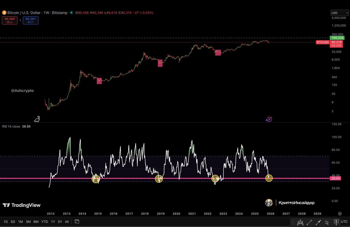Click the 20,000 price axis label
The width and height of the screenshot is (350, 227).
point(337,52)
